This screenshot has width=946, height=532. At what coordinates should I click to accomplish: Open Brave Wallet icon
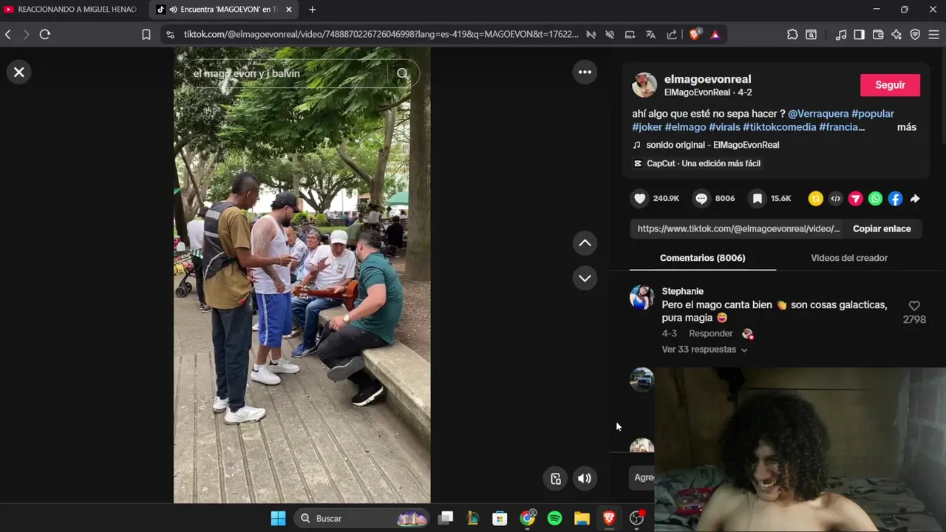pyautogui.click(x=878, y=34)
